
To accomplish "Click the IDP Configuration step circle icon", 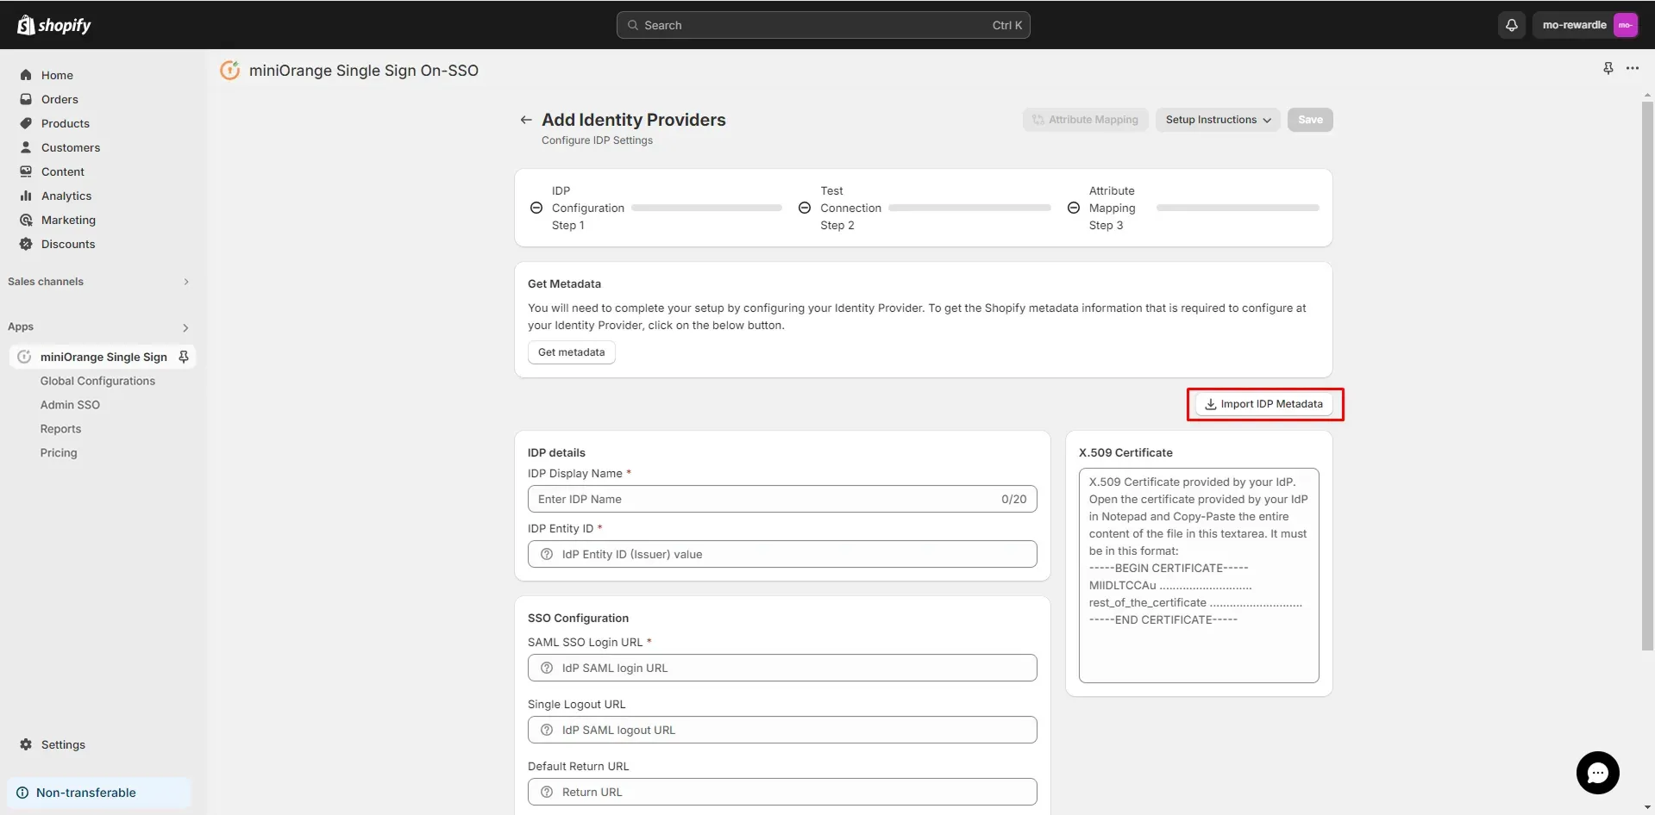I will pyautogui.click(x=536, y=208).
